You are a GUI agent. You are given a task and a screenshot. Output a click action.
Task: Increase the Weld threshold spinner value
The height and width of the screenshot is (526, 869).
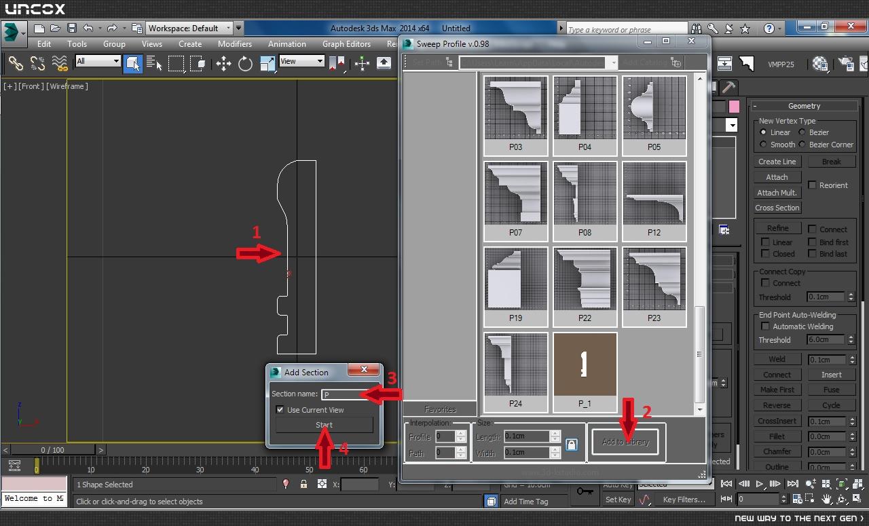point(851,357)
